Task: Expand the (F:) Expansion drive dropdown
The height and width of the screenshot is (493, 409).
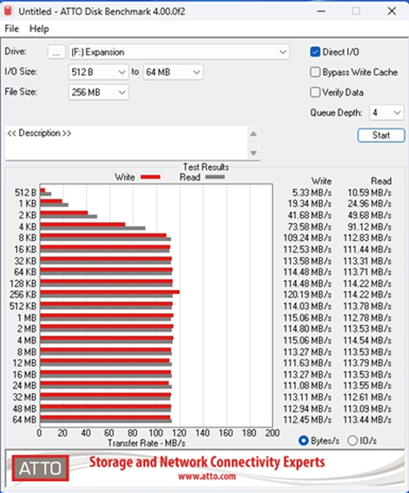Action: point(179,52)
